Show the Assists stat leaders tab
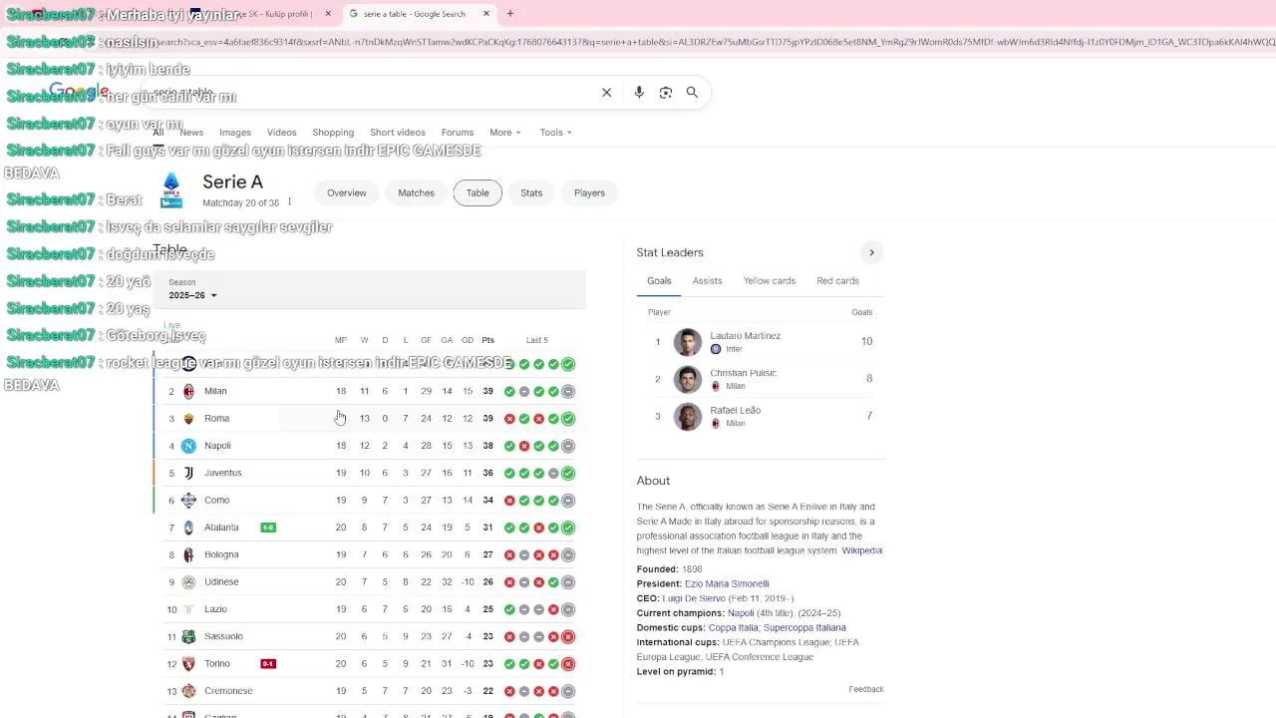This screenshot has height=718, width=1276. point(707,281)
